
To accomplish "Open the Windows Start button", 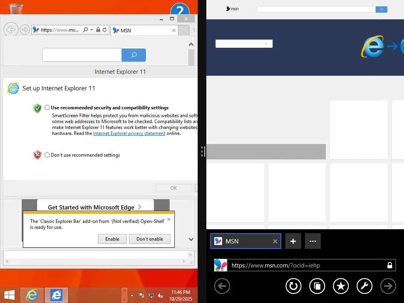I will 9,295.
